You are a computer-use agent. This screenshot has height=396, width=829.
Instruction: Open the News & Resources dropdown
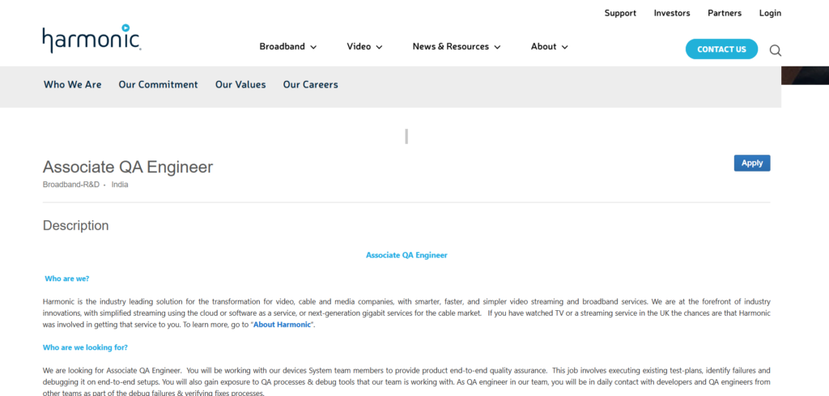coord(456,47)
